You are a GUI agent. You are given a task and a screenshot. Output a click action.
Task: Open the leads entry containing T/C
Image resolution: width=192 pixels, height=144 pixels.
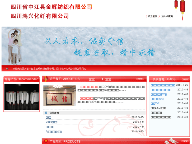point(159,94)
